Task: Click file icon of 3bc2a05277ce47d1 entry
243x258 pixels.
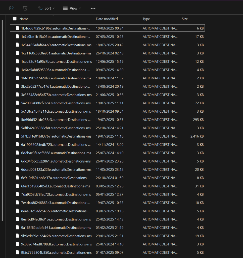Action: (18, 86)
